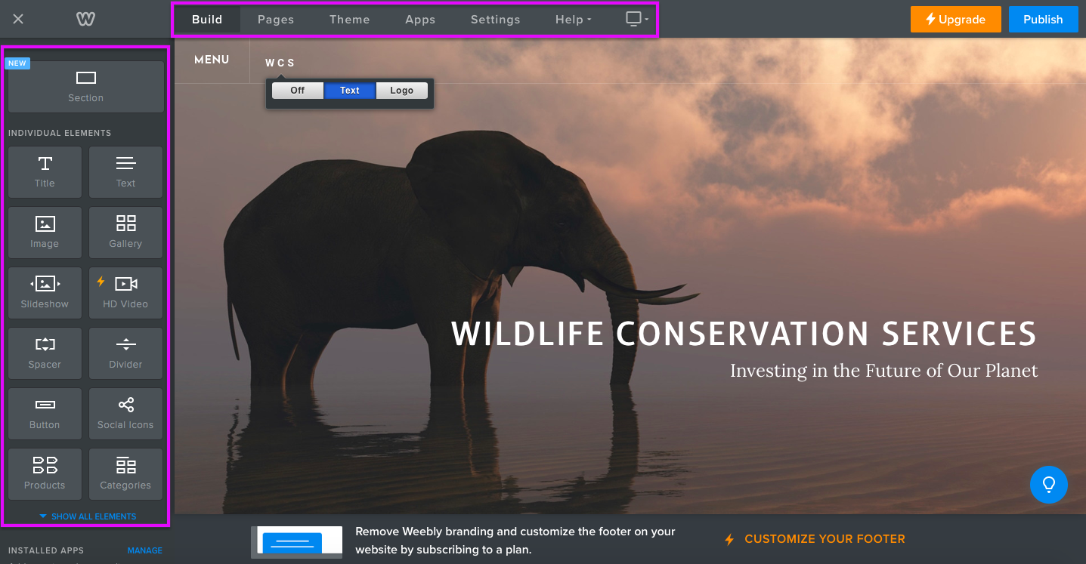The height and width of the screenshot is (564, 1086).
Task: Choose the Social Icons element
Action: click(125, 414)
